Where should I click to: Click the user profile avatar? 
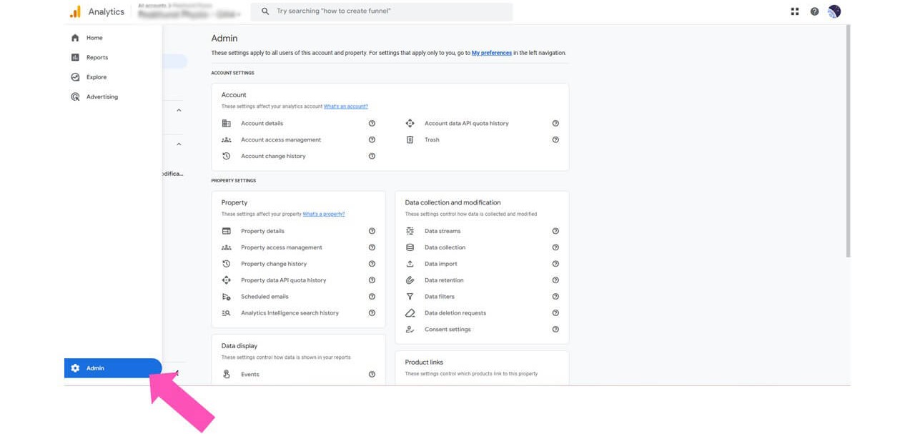pos(834,11)
